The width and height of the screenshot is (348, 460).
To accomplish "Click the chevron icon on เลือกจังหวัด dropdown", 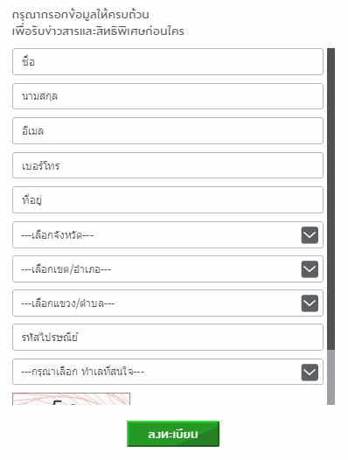I will tap(310, 235).
